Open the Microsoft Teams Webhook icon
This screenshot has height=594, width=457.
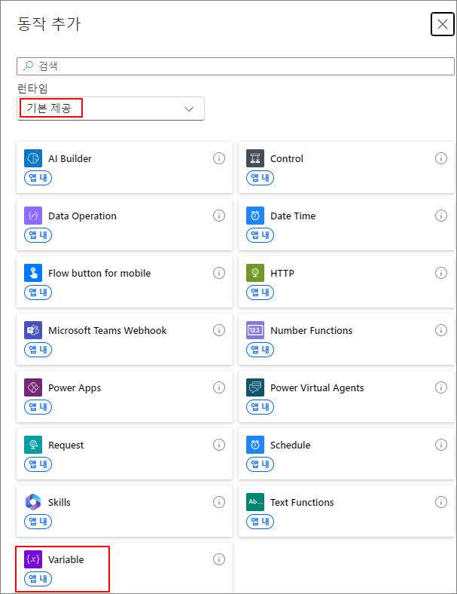[33, 330]
